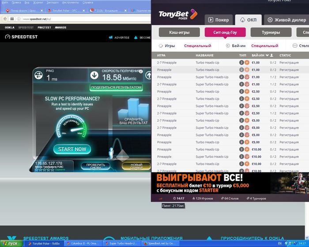The width and height of the screenshot is (309, 247).
Task: Click the Speedtest ping arrows icon
Action: pos(38,75)
